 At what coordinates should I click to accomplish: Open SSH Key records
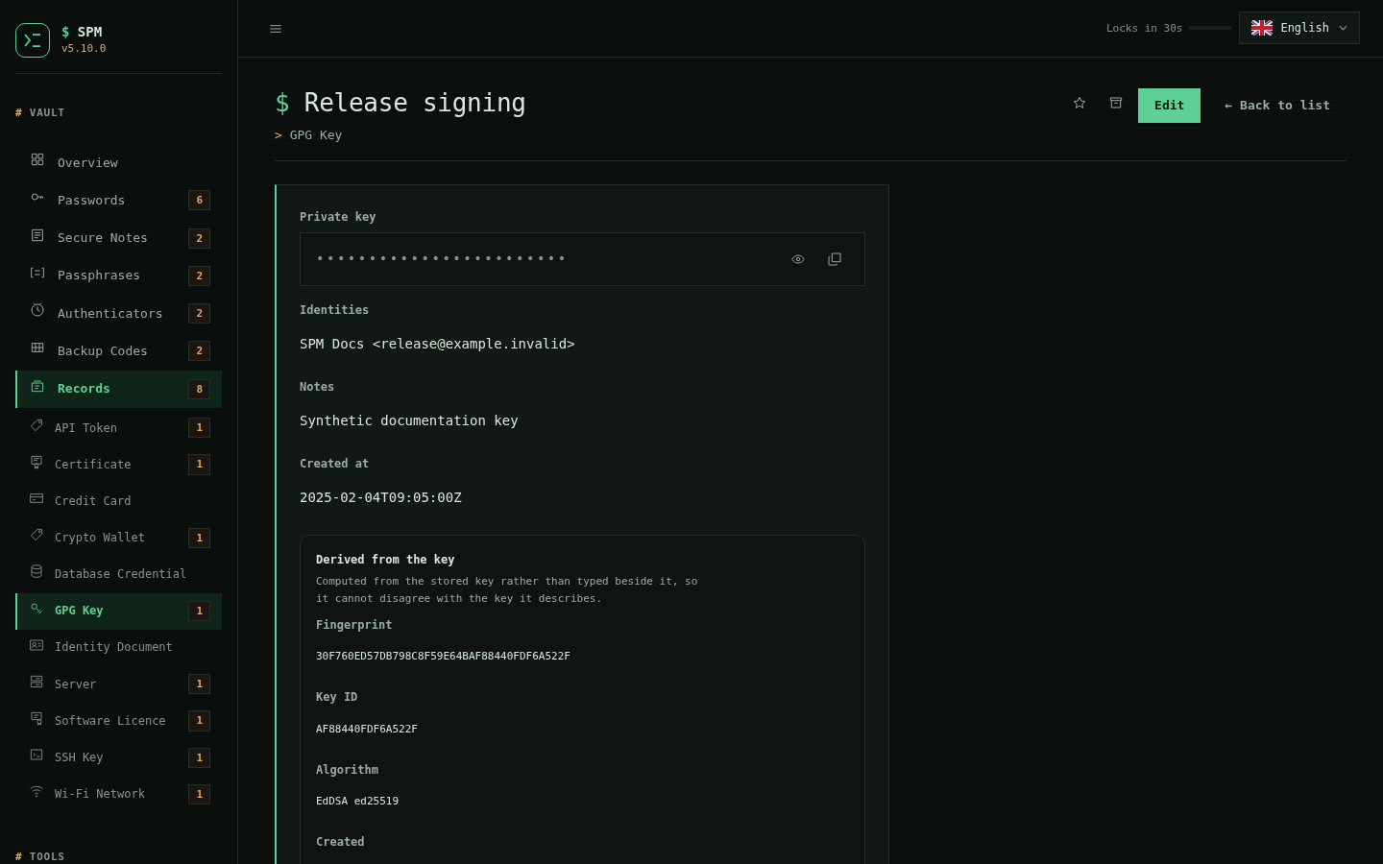coord(119,756)
